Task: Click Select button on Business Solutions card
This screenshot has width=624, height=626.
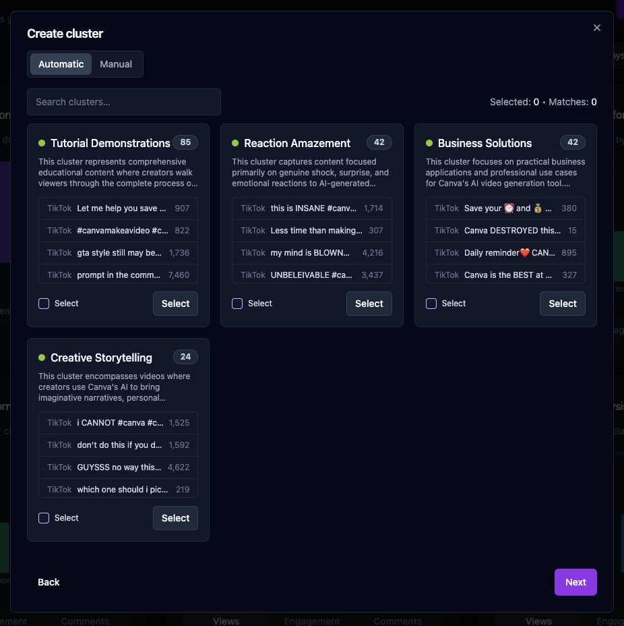Action: (562, 304)
